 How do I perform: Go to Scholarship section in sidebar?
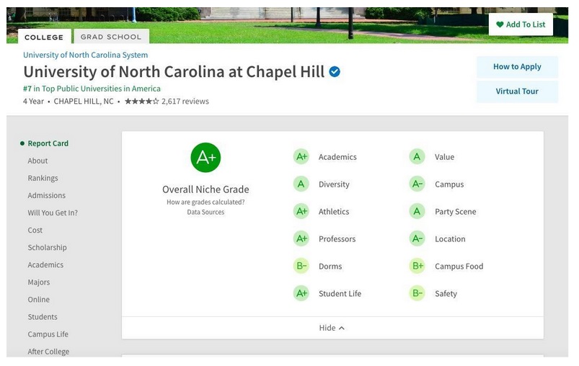[x=47, y=248]
